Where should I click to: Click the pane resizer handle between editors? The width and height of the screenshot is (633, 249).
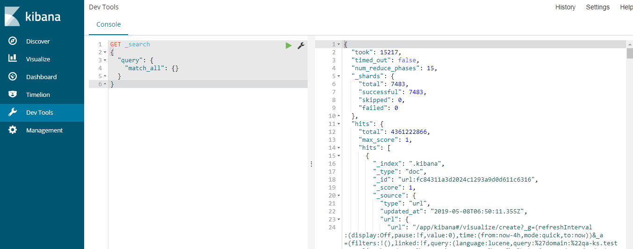coord(311,164)
